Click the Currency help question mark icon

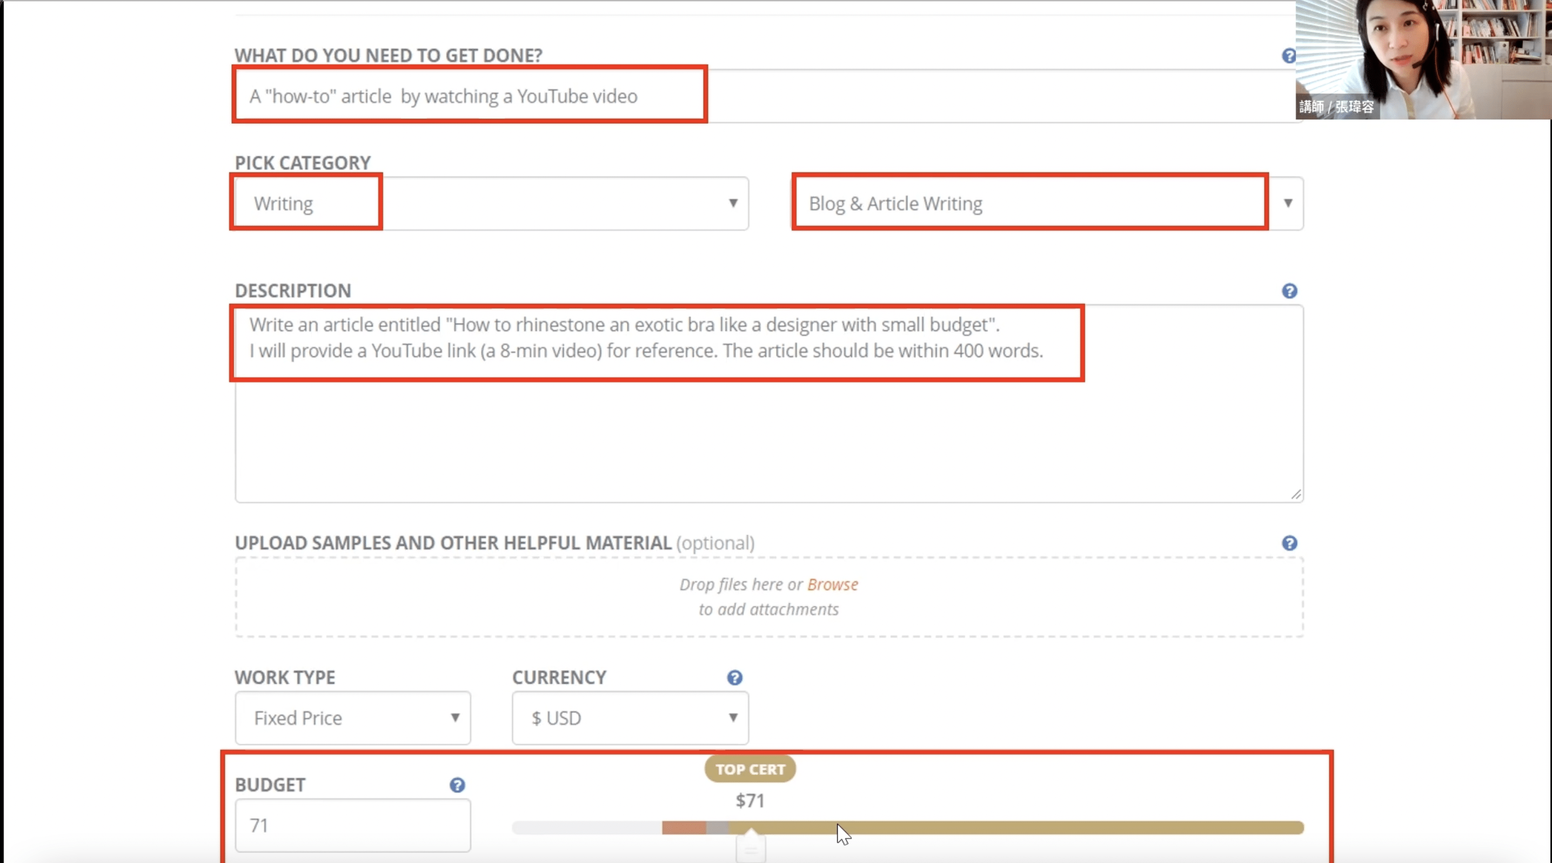click(x=734, y=678)
